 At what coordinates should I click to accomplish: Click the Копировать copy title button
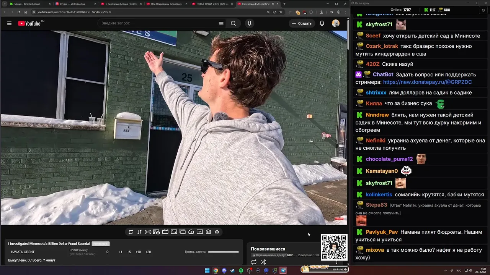click(x=100, y=244)
